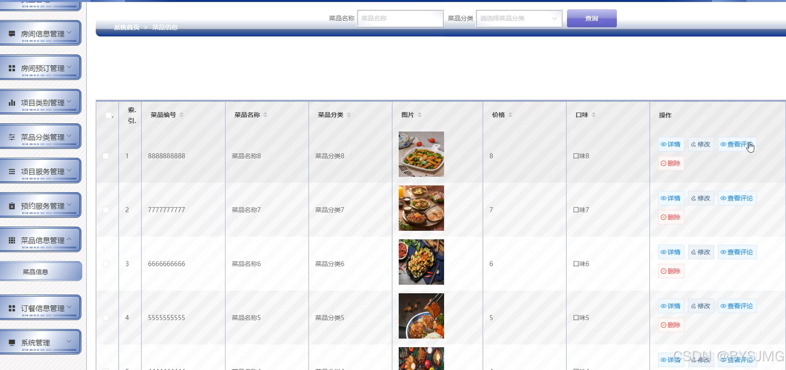Open 项目类别管理 sidebar menu
The height and width of the screenshot is (370, 786).
(x=40, y=102)
